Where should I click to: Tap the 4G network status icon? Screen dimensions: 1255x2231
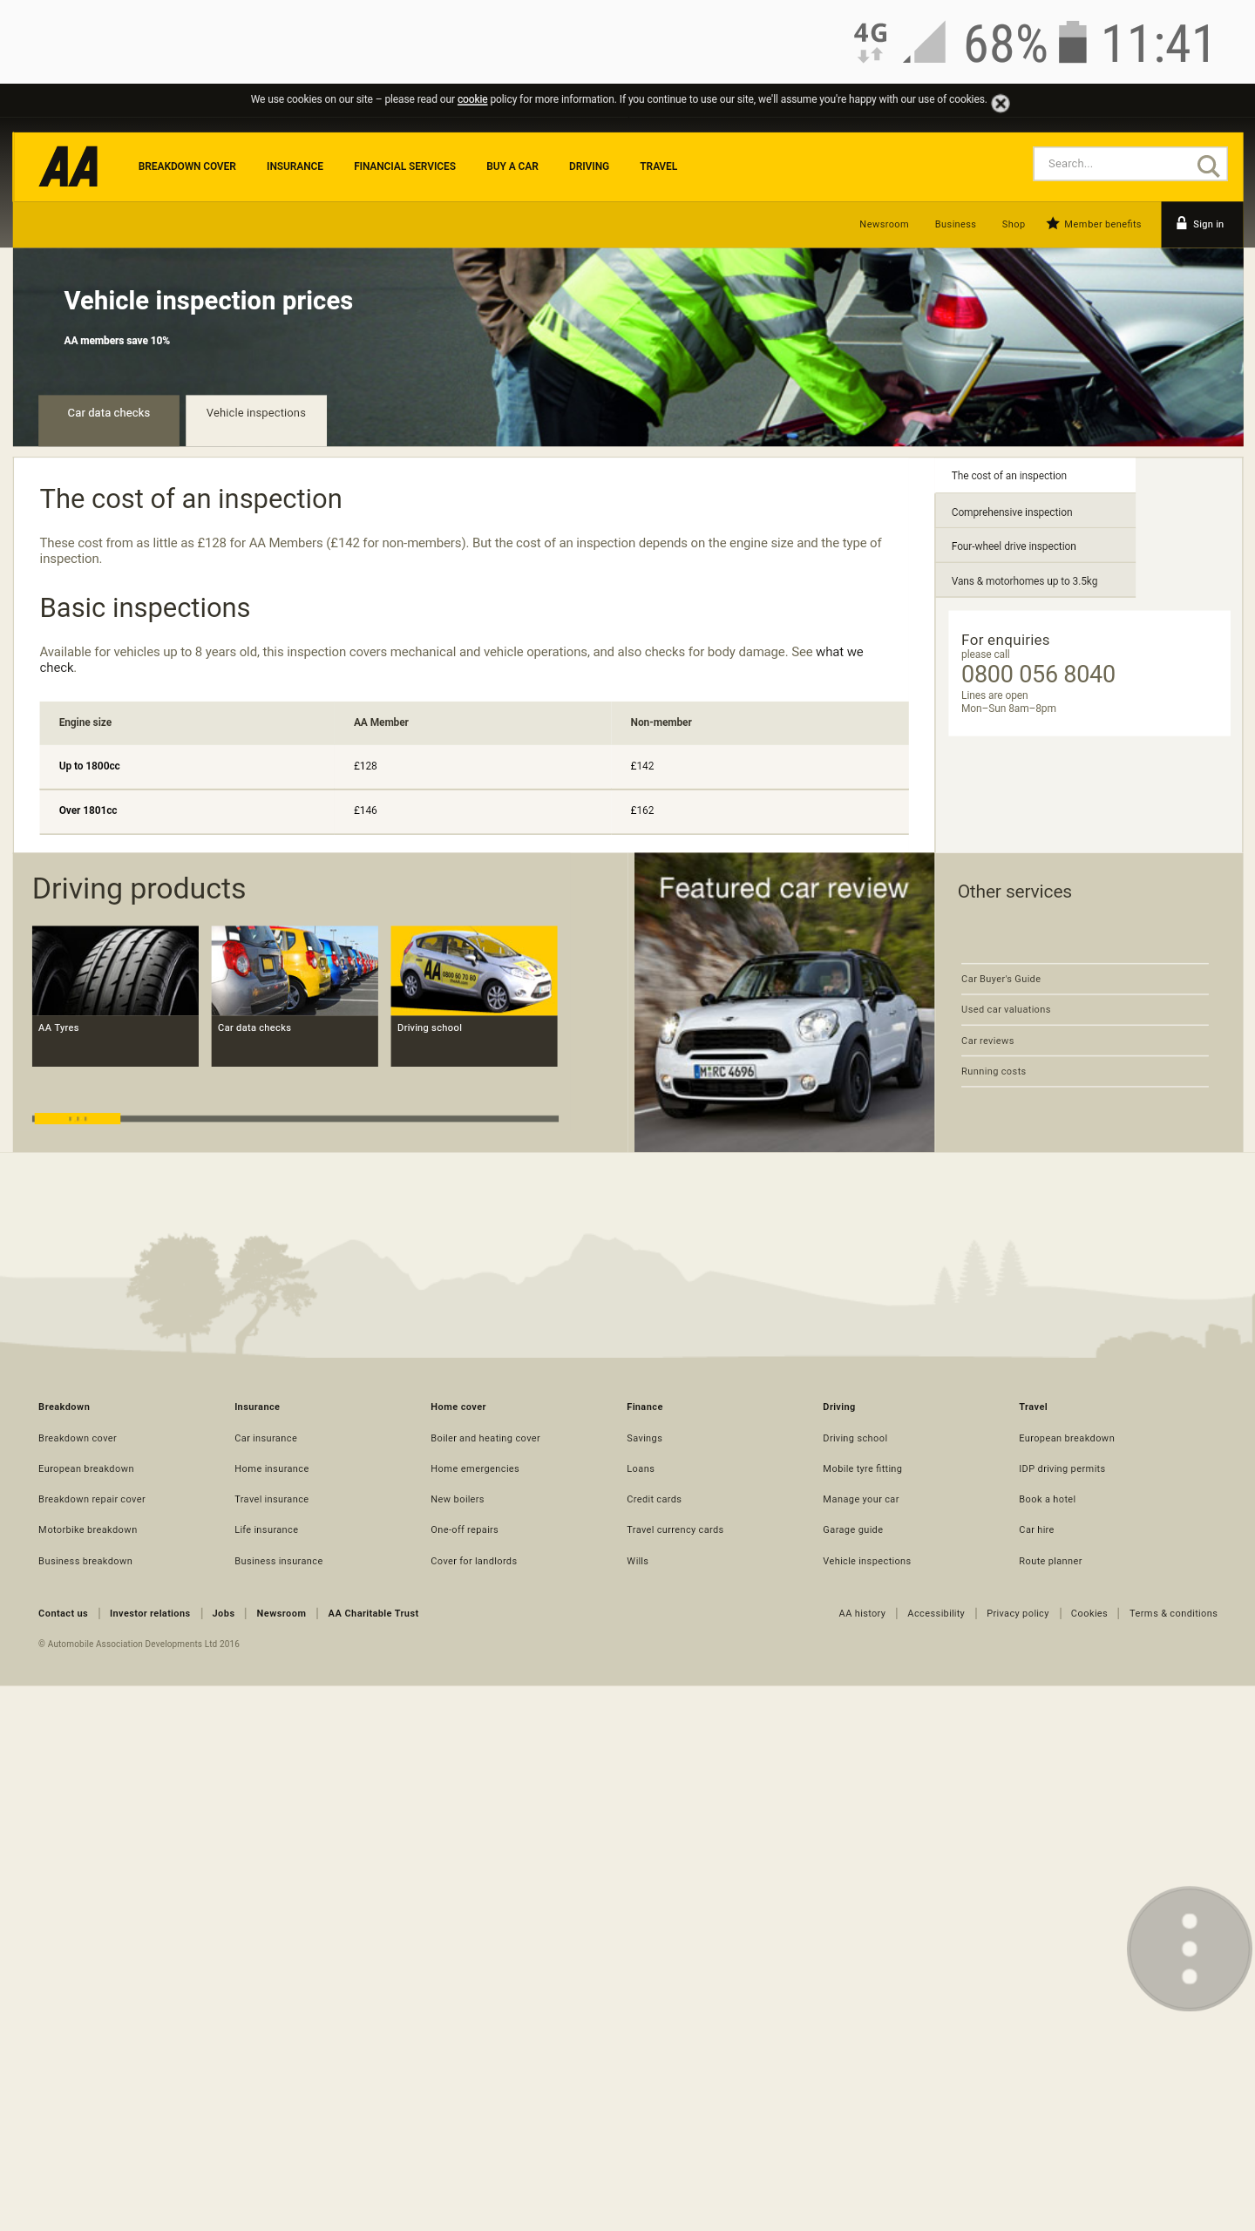[x=871, y=42]
